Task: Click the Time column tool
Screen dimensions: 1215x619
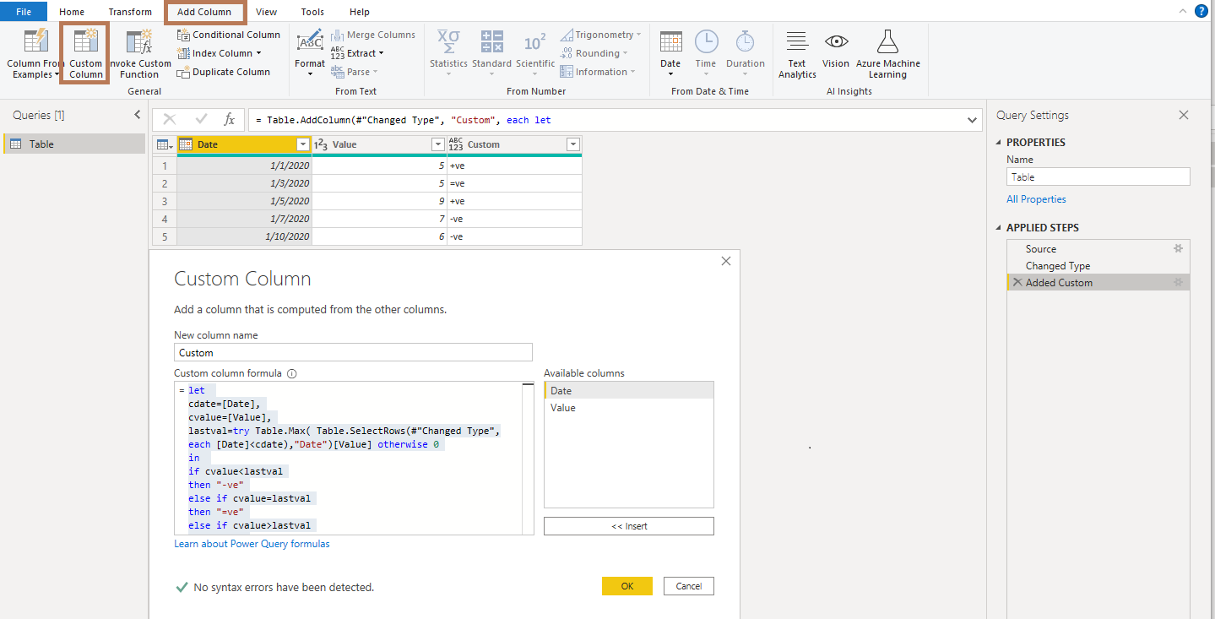Action: [706, 52]
